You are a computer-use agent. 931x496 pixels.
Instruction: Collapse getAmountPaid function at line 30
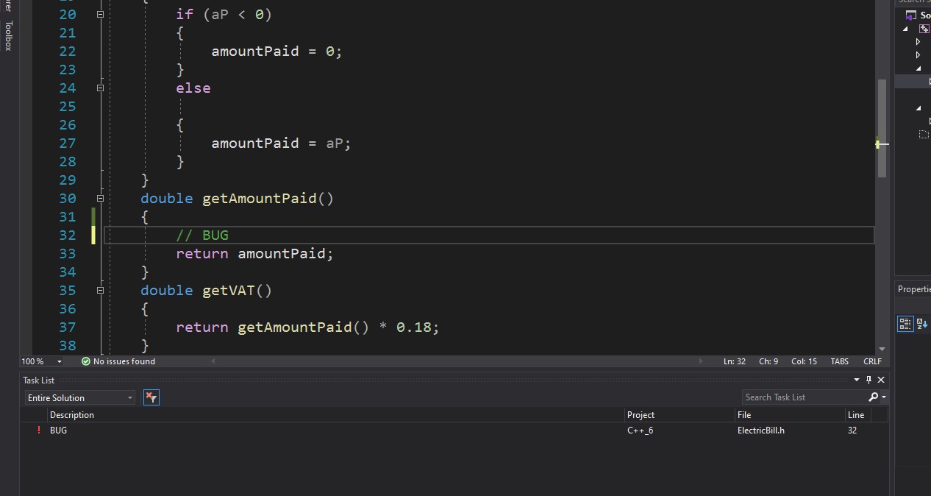[100, 198]
